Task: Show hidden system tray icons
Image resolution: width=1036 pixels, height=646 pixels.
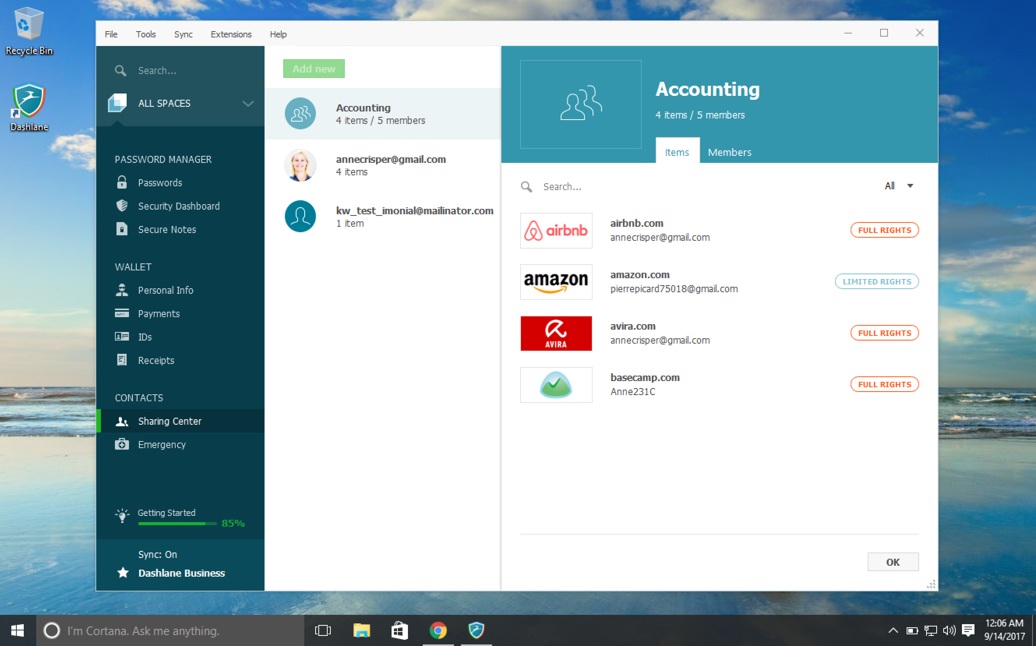Action: tap(893, 631)
